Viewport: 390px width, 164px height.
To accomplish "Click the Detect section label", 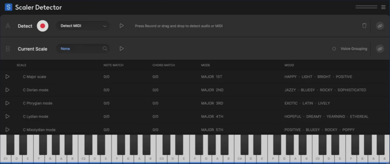I will pyautogui.click(x=25, y=26).
